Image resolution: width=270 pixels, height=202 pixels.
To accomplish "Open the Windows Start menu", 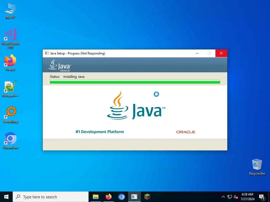I will coord(6,197).
